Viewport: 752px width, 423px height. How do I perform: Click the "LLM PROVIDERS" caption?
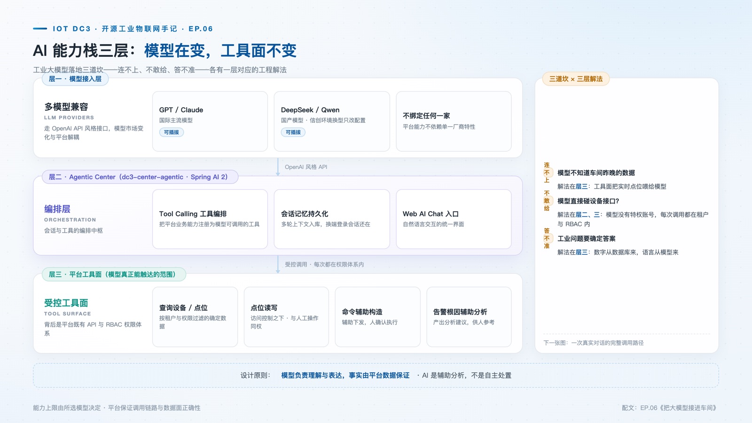69,117
